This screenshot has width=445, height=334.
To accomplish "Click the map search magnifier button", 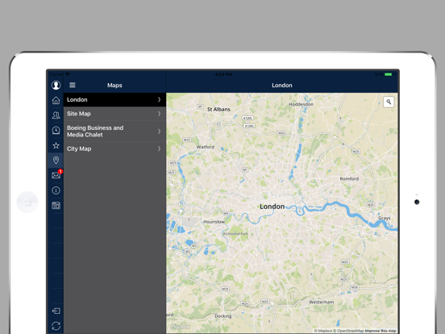I will pyautogui.click(x=389, y=102).
